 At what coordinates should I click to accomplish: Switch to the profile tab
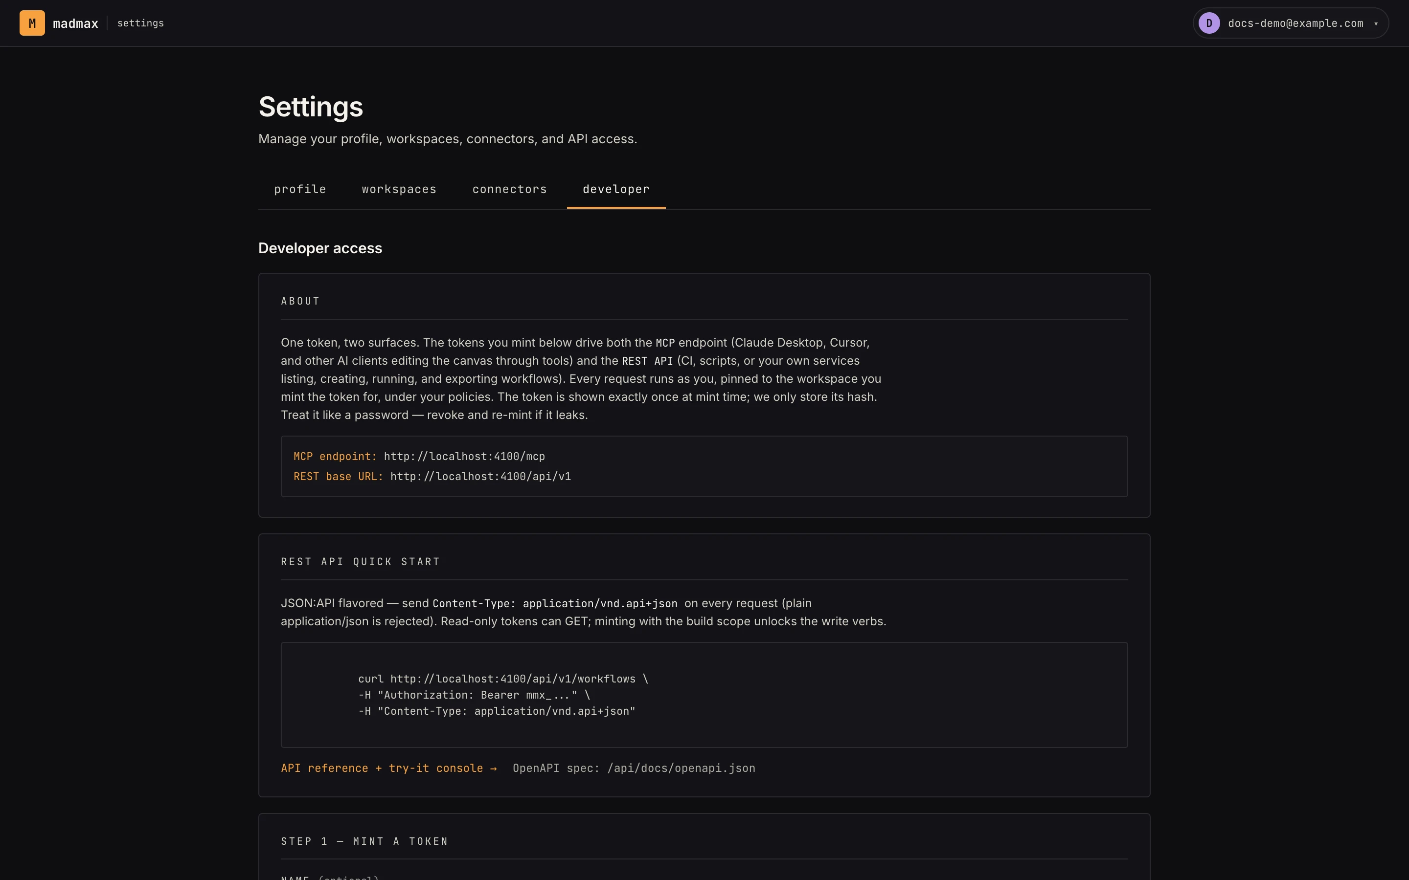[300, 190]
